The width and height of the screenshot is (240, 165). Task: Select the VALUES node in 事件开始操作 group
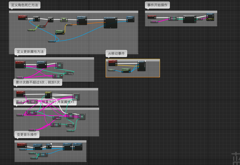coord(173,18)
